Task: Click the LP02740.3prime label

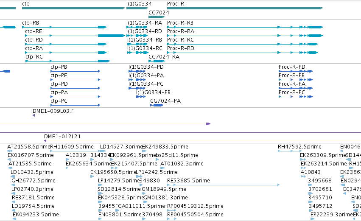Action: coord(32,189)
